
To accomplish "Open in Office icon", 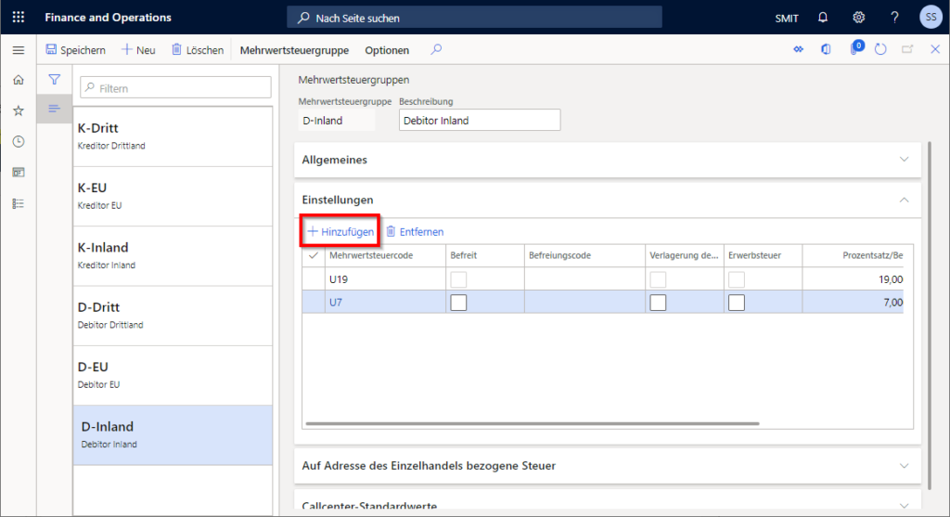I will pos(826,49).
